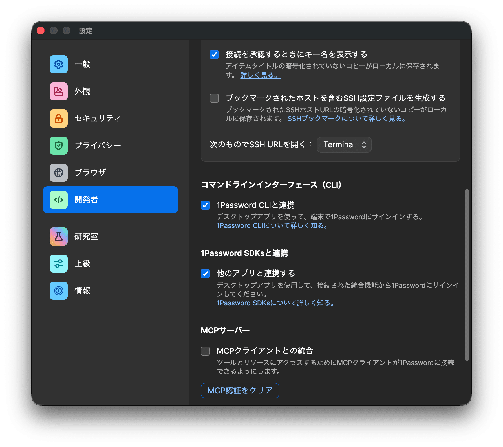Click the 1Password logo icon for 情報

pyautogui.click(x=59, y=291)
